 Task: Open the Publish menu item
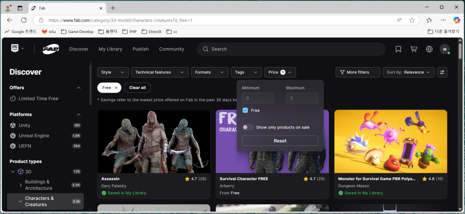tap(141, 49)
